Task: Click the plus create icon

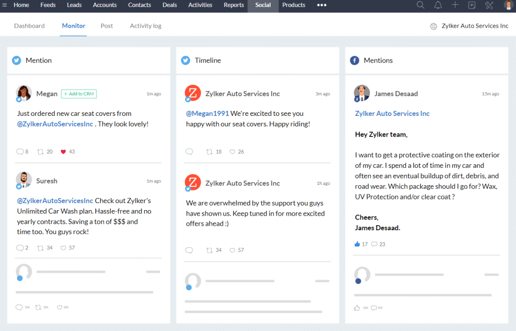Action: (x=455, y=5)
